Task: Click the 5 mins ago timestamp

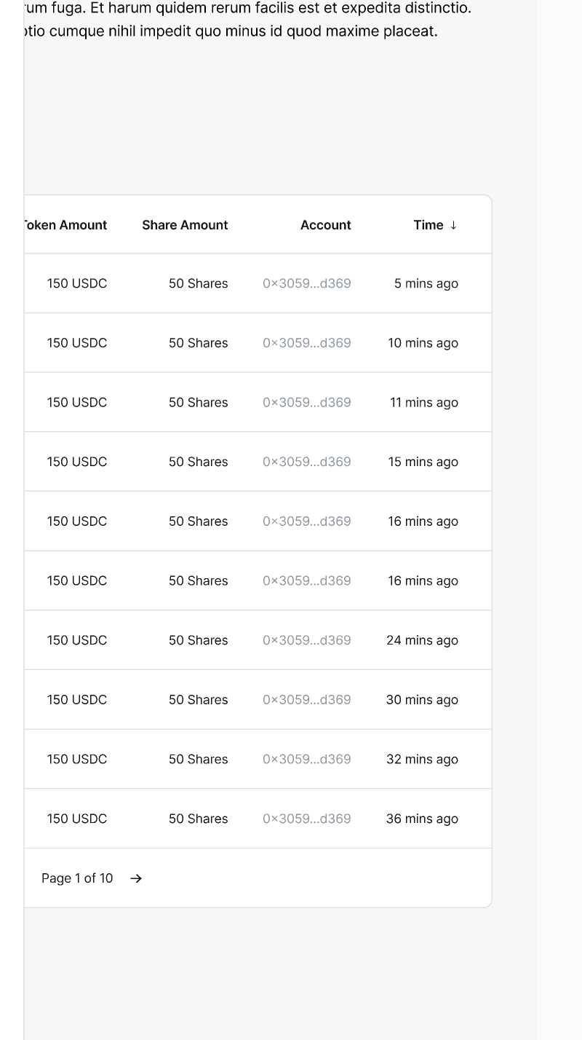Action: (x=426, y=283)
